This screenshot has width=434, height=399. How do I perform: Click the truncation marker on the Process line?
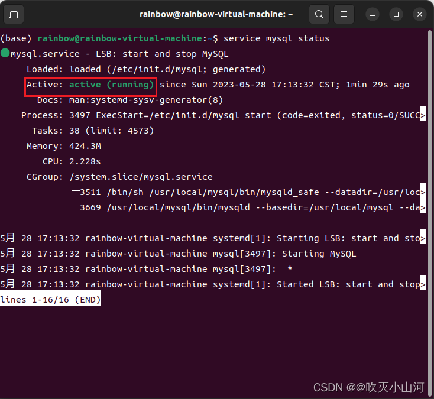point(423,113)
